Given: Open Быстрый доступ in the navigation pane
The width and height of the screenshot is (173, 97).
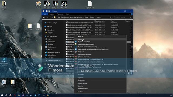Looking at the screenshot, I should pos(52,23).
